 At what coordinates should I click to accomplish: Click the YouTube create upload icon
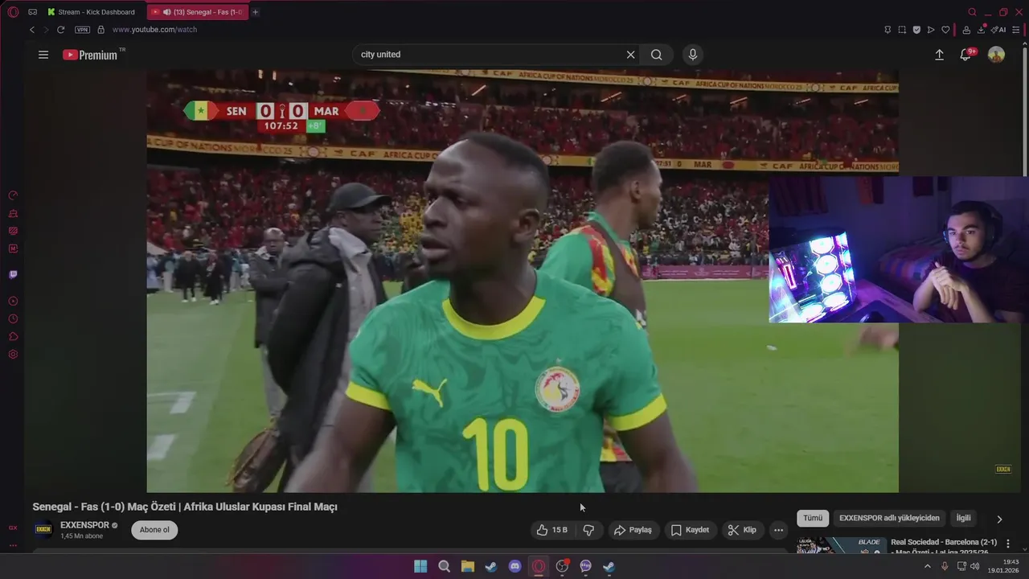click(939, 55)
